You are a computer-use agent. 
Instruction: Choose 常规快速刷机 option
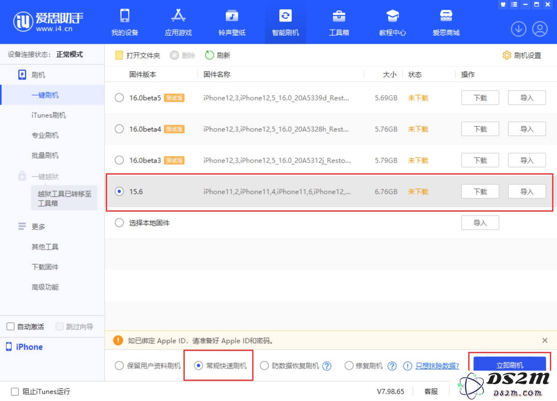(220, 366)
